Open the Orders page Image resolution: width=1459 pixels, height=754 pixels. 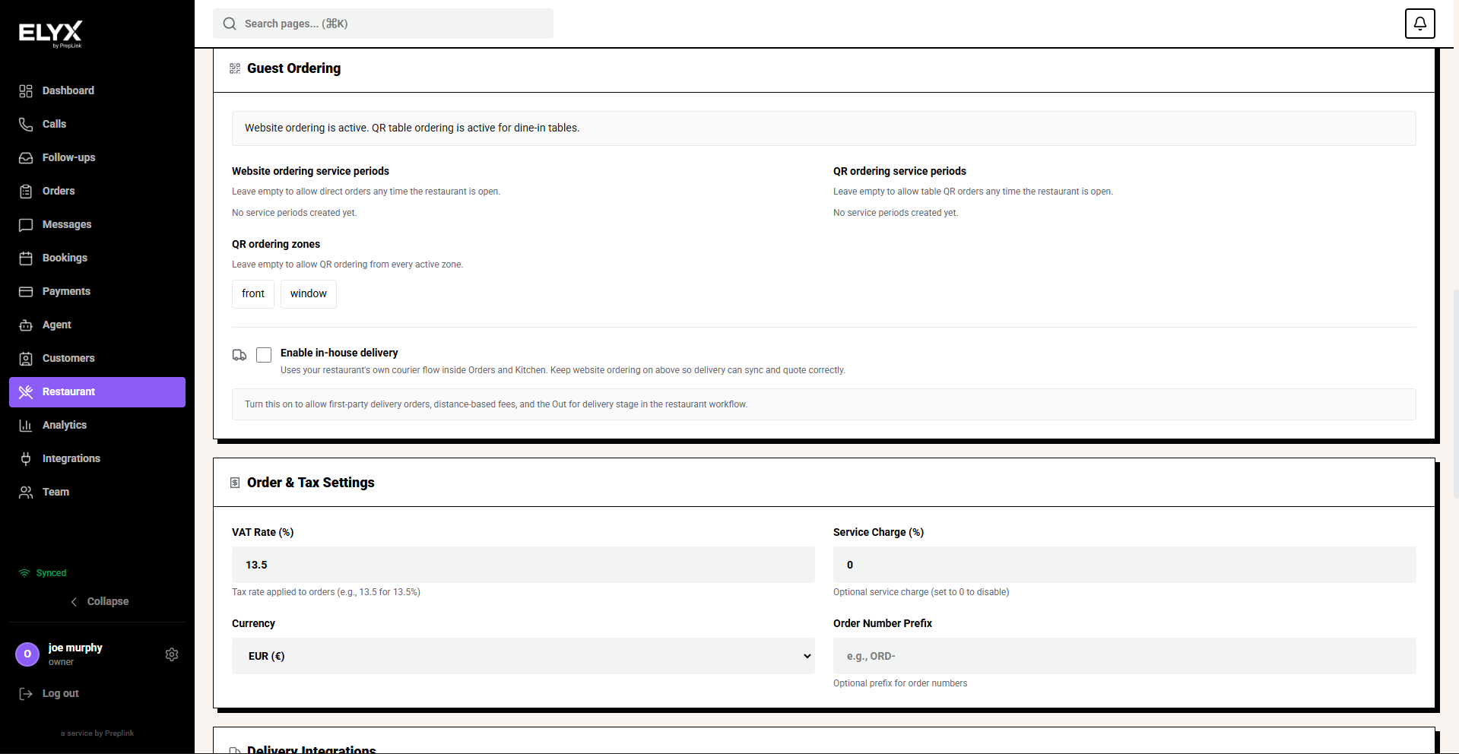pyautogui.click(x=97, y=192)
